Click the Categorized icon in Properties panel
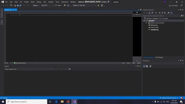 [144, 66]
